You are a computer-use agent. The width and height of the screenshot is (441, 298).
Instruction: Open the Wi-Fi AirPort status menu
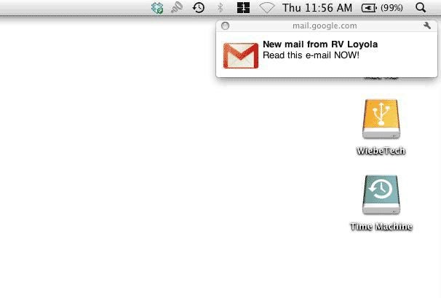tap(266, 8)
